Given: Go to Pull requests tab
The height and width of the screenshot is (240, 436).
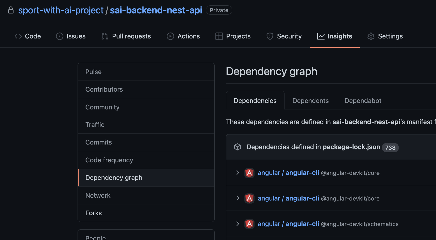Looking at the screenshot, I should click(x=126, y=36).
